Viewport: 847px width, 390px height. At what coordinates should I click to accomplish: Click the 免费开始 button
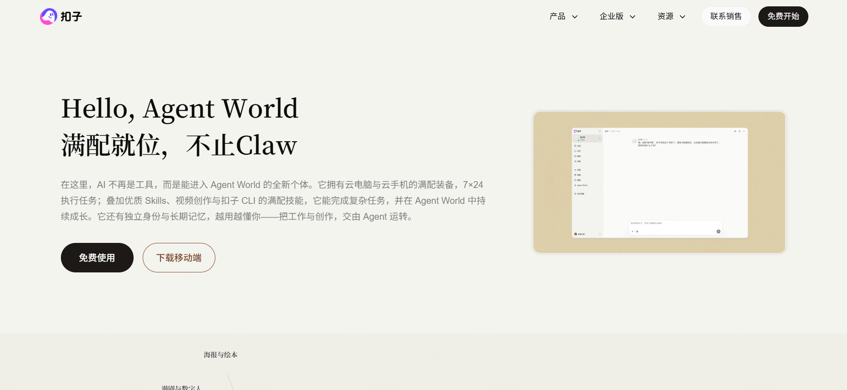783,16
